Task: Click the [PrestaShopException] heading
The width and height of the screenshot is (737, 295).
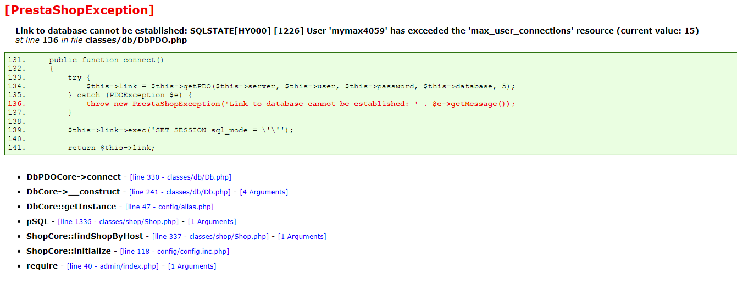Action: pyautogui.click(x=79, y=10)
